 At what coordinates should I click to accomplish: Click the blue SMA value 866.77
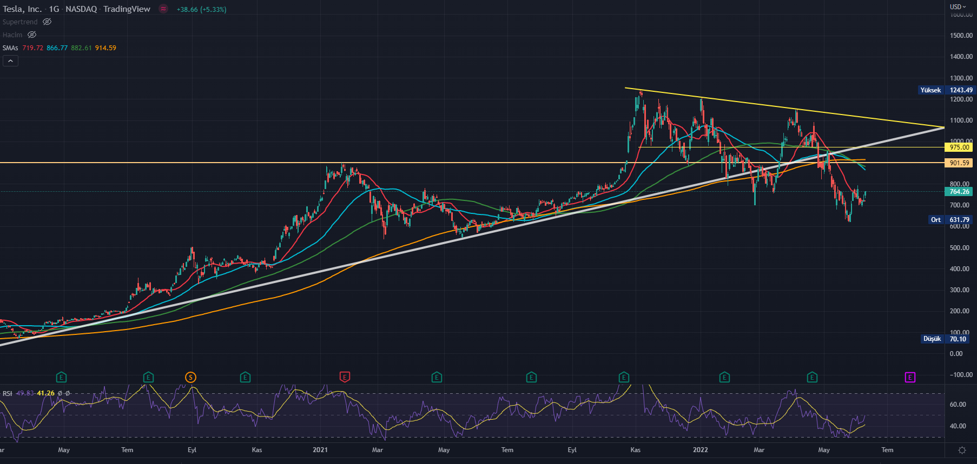click(57, 48)
